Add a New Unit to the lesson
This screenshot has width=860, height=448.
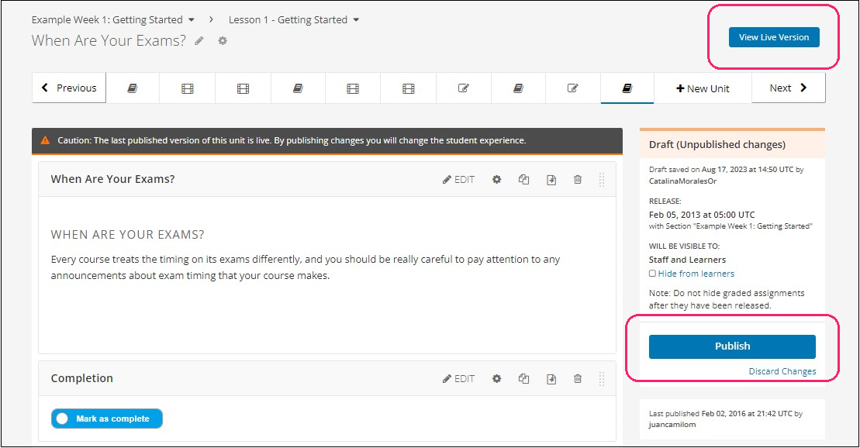tap(703, 88)
